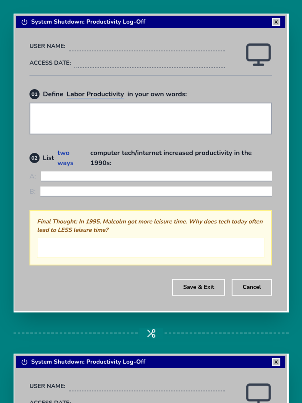Viewport: 302px width, 403px height.
Task: Focus the Labor Productivity definition text box
Action: (150, 118)
